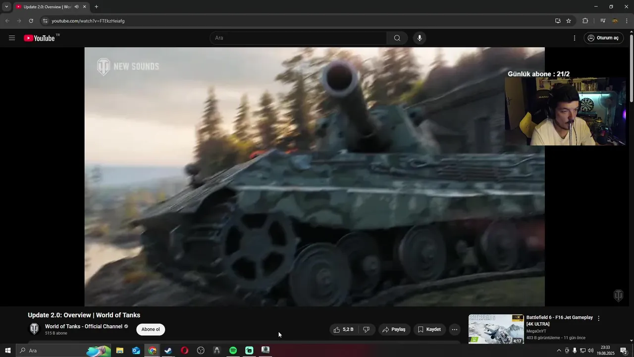View site information icon in address bar
This screenshot has height=357, width=634.
(45, 21)
